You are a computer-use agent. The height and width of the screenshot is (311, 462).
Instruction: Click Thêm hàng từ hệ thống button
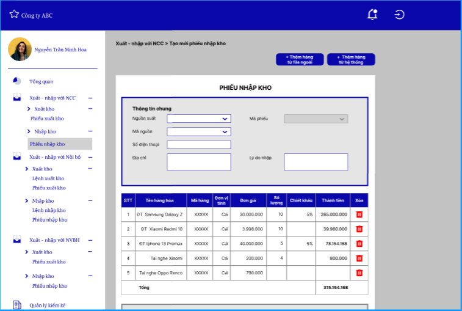pyautogui.click(x=351, y=59)
